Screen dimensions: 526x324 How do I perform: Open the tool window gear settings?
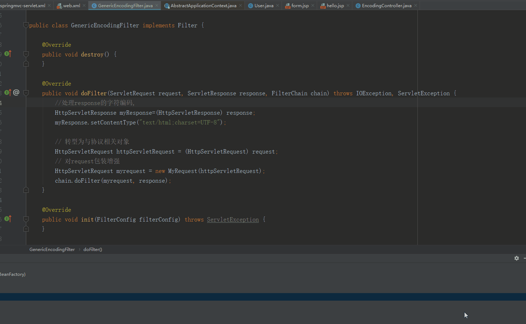517,258
